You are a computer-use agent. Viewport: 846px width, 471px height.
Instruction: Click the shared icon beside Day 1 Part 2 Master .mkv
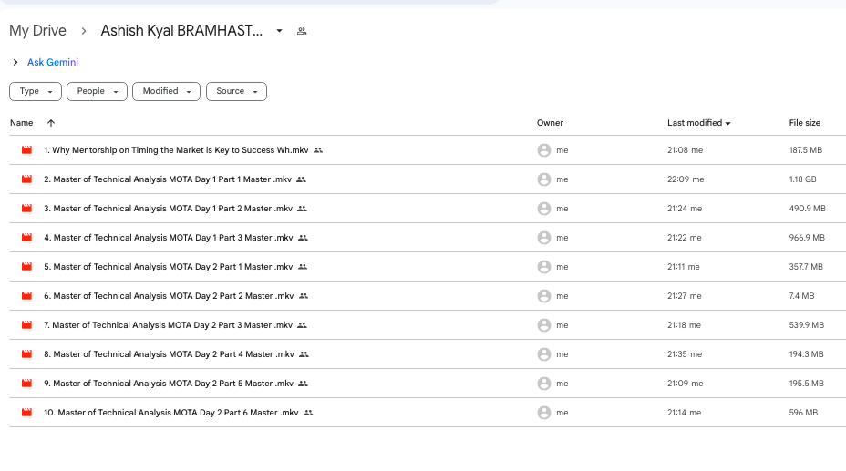coord(302,209)
